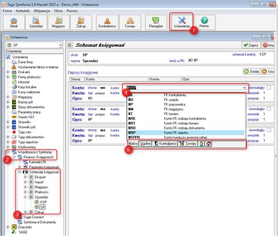This screenshot has width=278, height=236.
Task: Select Symfonia e-Dokumenty tree item
Action: point(40,222)
